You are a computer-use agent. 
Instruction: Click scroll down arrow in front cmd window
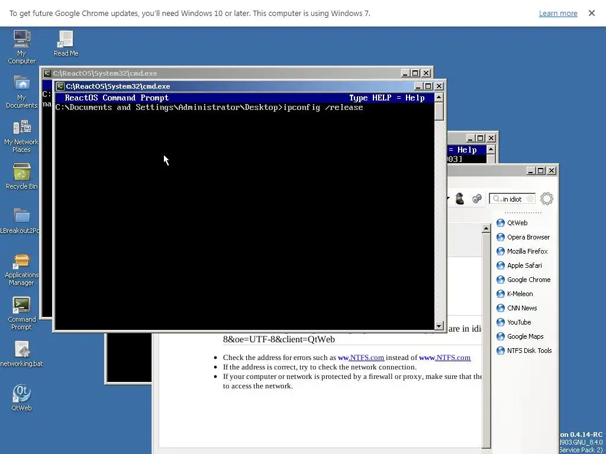coord(439,326)
